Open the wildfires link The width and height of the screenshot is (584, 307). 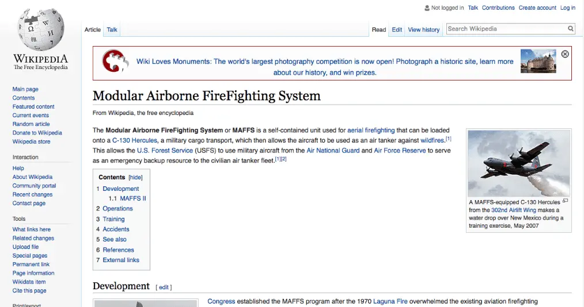point(432,140)
